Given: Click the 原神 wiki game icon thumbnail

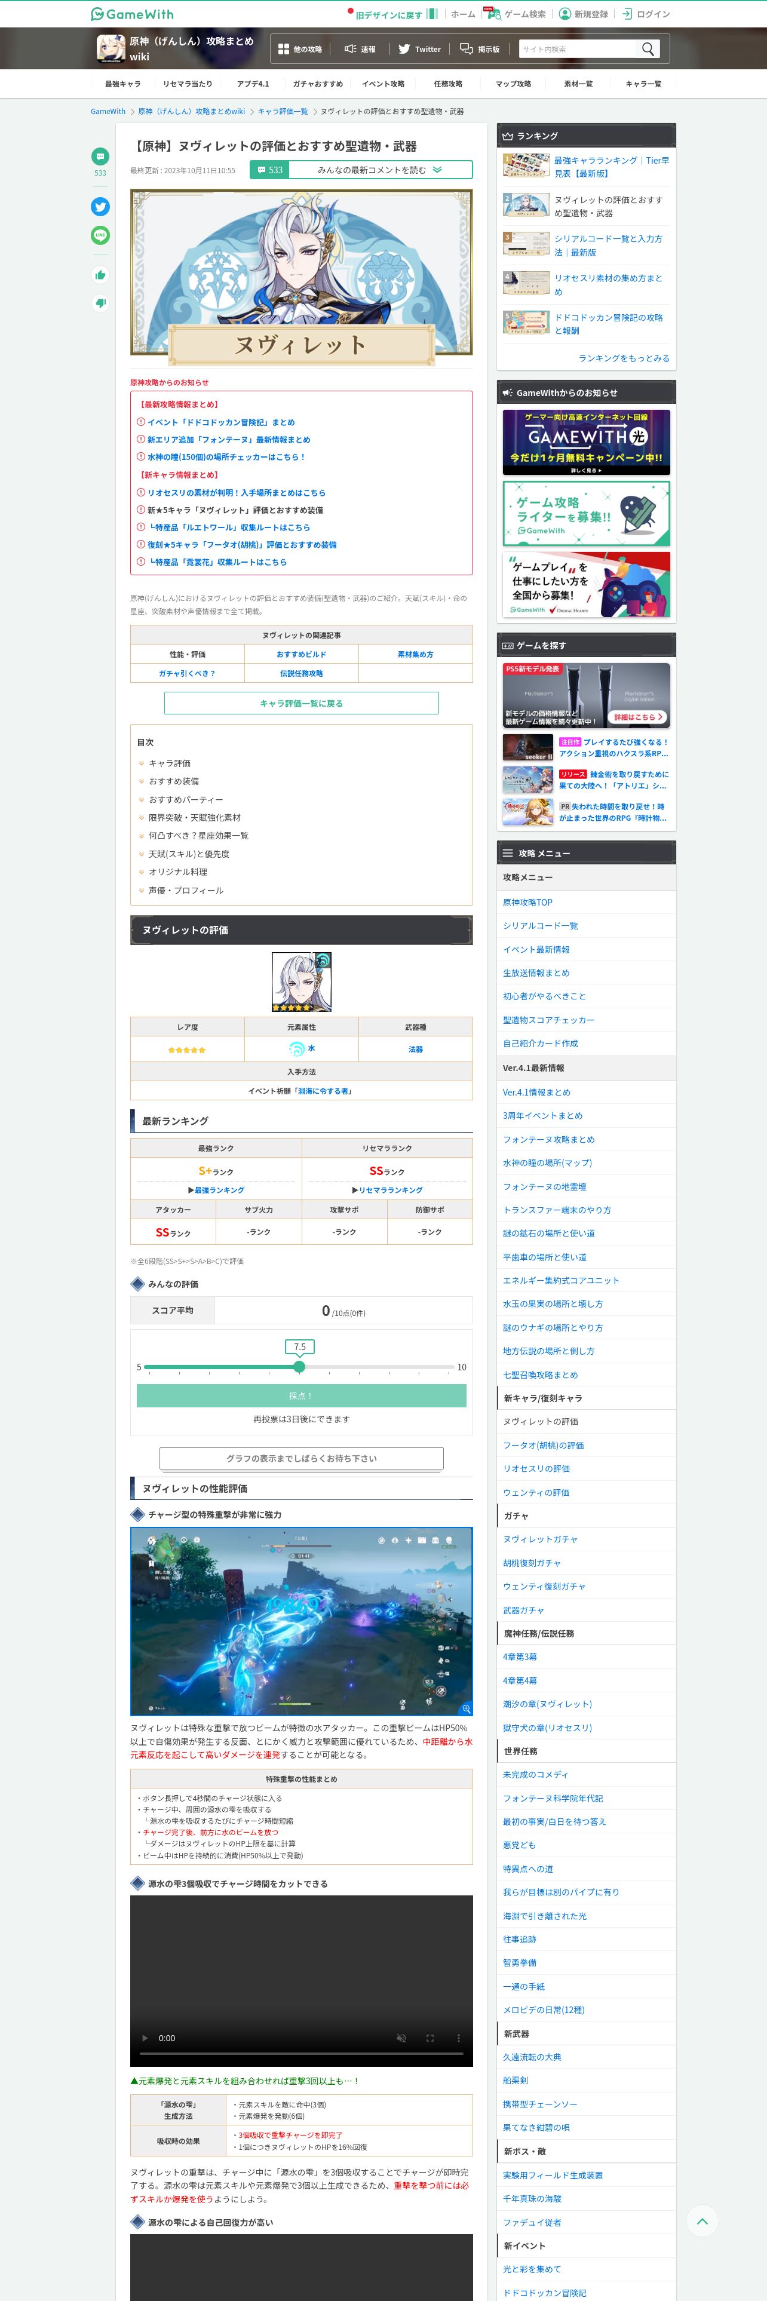Looking at the screenshot, I should (x=111, y=48).
